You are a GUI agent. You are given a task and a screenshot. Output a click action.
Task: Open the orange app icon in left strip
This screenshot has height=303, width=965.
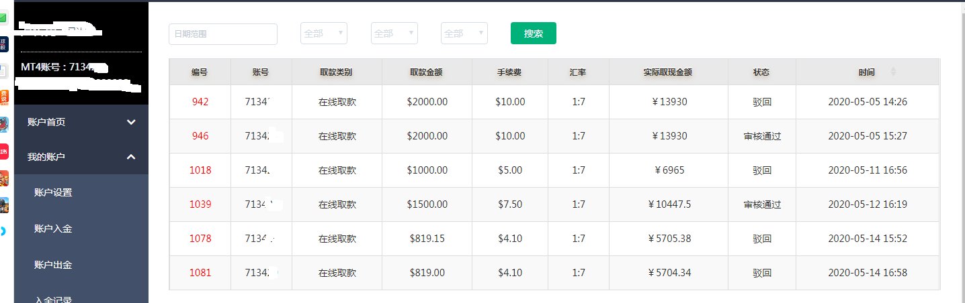[3, 97]
